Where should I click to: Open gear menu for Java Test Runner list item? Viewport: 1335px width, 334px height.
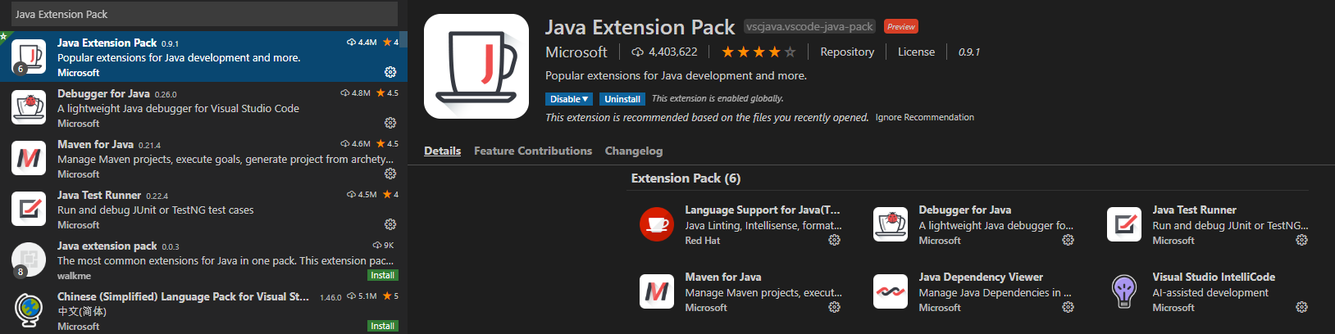pos(390,224)
